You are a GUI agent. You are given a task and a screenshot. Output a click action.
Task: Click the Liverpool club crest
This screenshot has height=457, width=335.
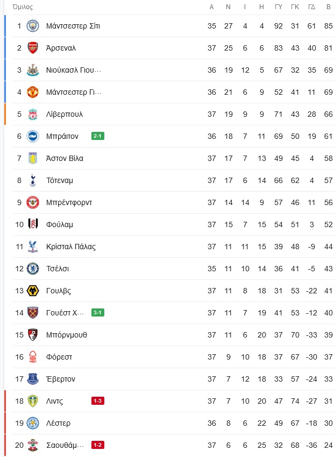coord(33,114)
